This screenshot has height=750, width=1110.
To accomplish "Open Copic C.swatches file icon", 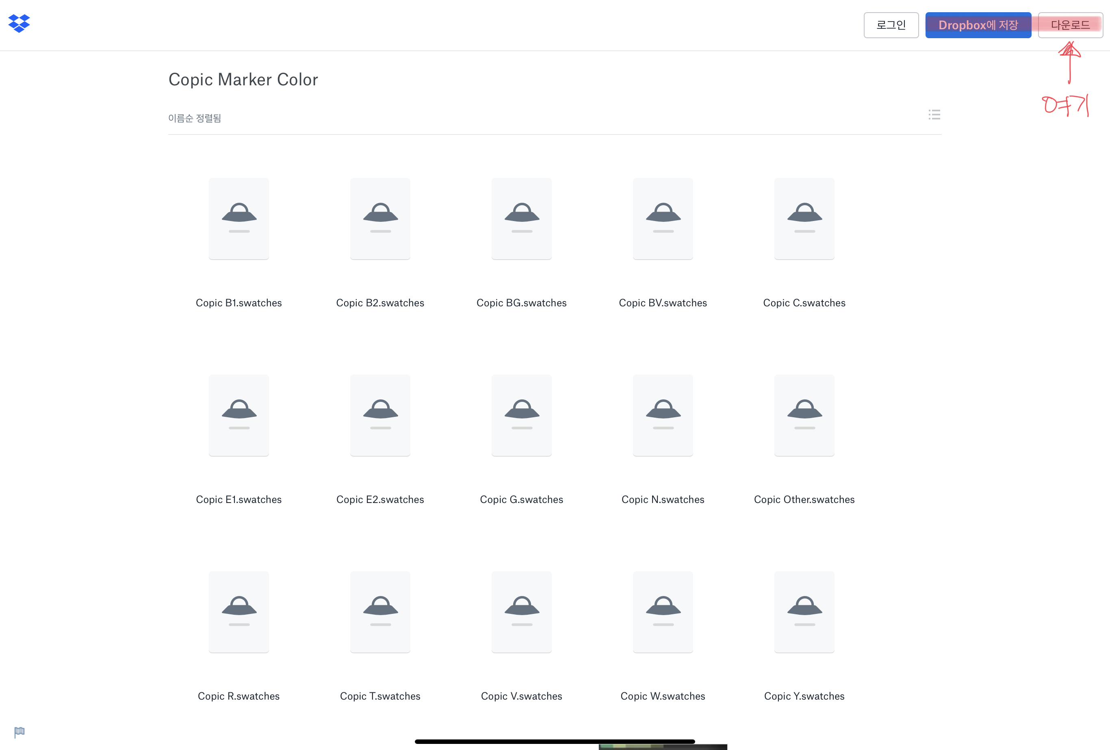I will 804,219.
